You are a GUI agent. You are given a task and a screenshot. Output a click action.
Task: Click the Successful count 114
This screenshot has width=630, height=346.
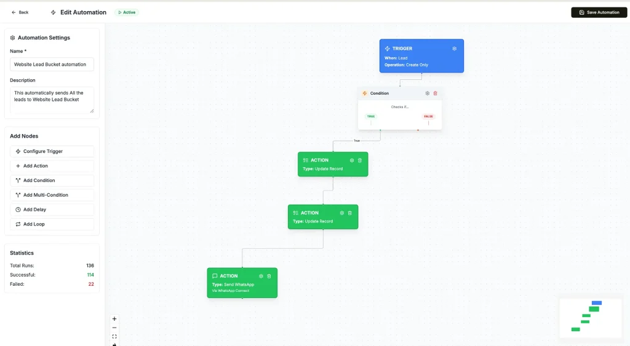(90, 275)
